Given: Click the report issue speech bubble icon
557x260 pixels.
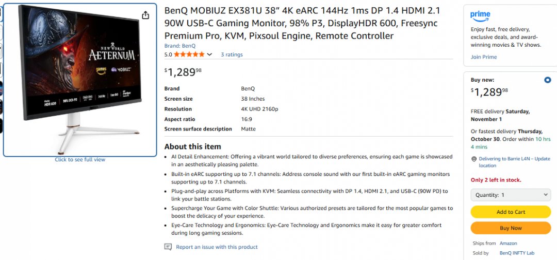Looking at the screenshot, I should click(x=168, y=247).
